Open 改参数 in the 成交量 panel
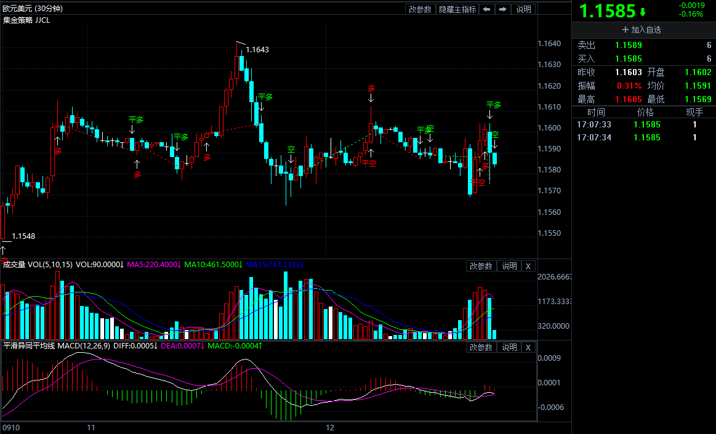 coord(481,266)
